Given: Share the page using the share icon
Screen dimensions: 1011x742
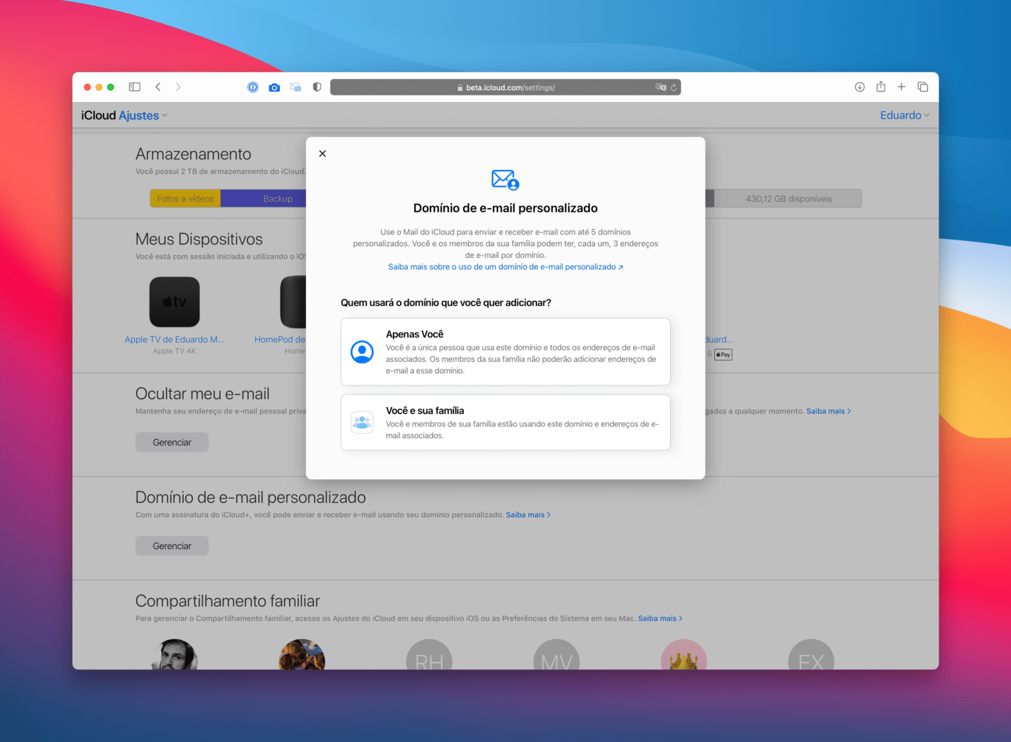Looking at the screenshot, I should 881,86.
